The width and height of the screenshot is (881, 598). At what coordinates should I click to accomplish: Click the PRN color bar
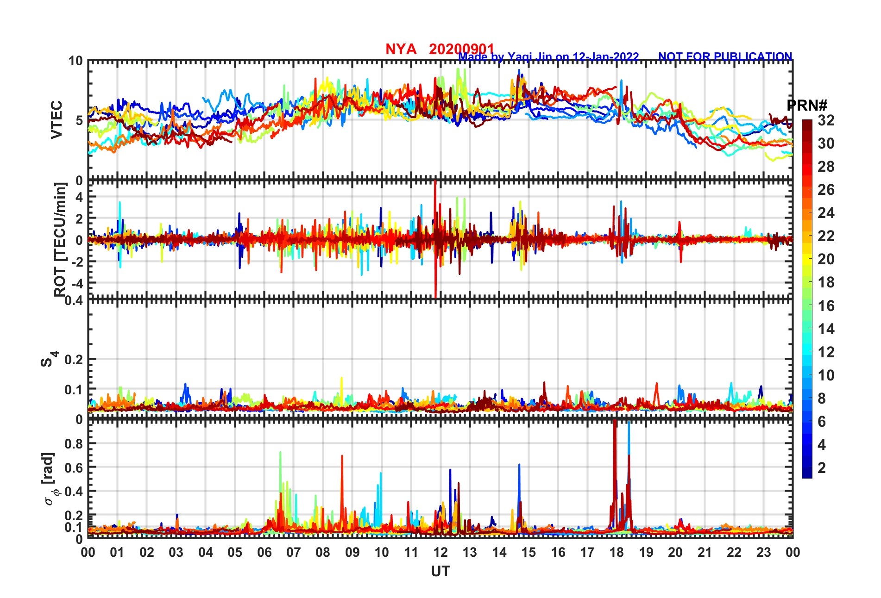(807, 299)
